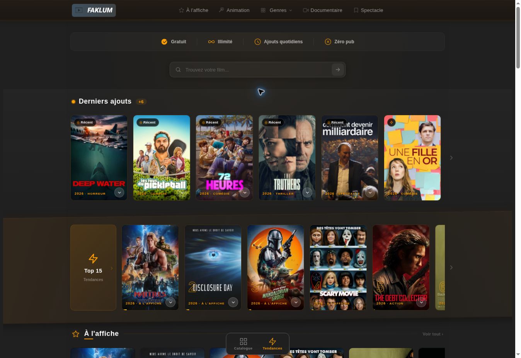Click the bookmark icon next to Spectacle
The height and width of the screenshot is (358, 521).
(356, 10)
